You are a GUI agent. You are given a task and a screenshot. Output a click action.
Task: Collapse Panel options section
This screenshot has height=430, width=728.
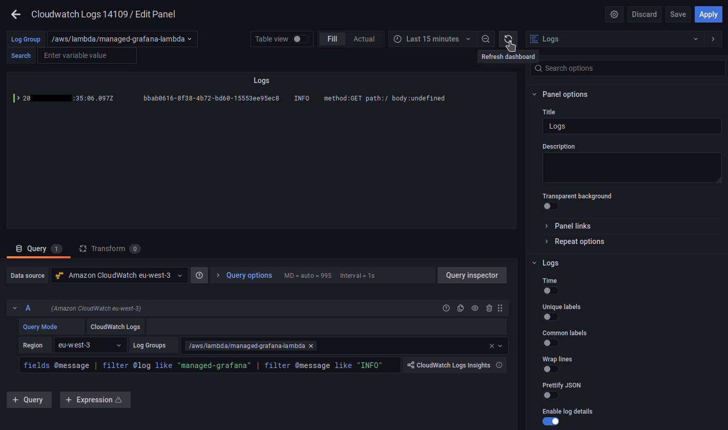tap(534, 94)
